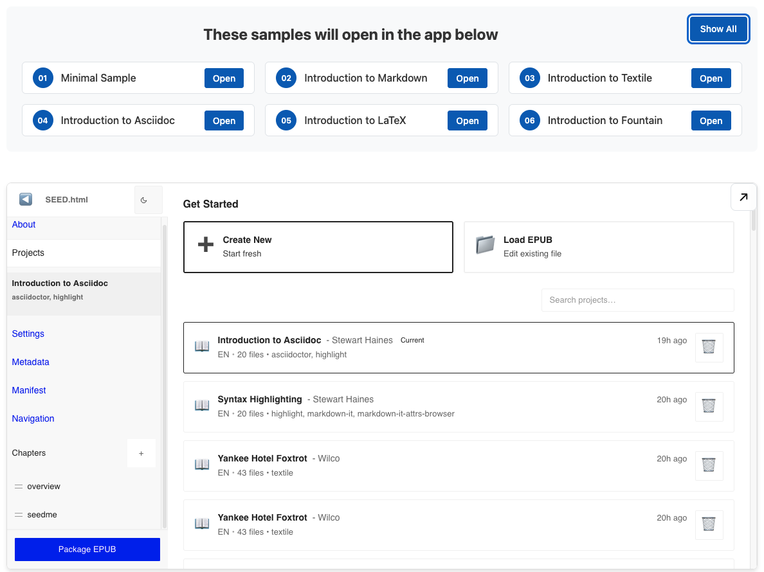Open the Introduction to LaTeX sample
Image resolution: width=764 pixels, height=572 pixels.
coord(468,121)
